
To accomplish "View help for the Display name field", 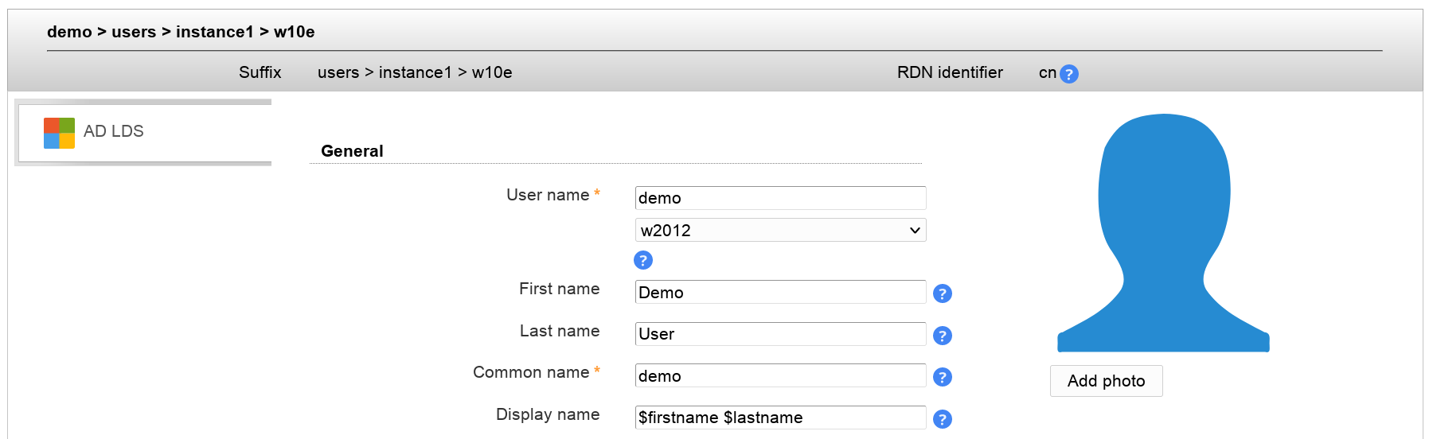I will 943,419.
